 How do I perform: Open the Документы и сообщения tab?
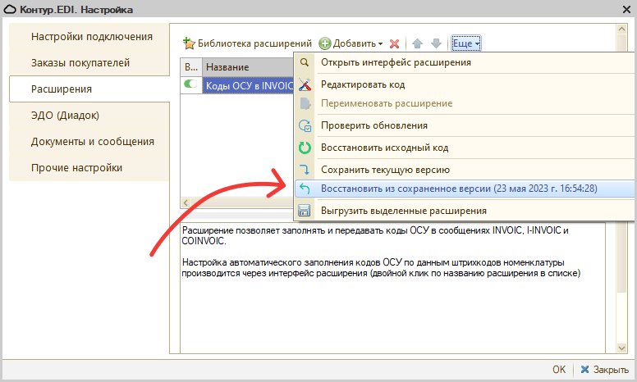coord(89,142)
